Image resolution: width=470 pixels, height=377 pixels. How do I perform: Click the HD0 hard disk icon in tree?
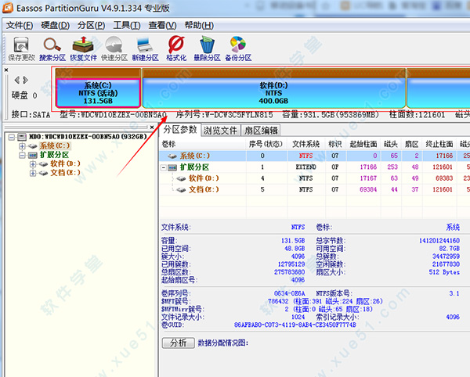22,137
